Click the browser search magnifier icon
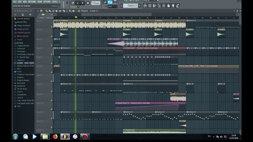Screen dimensions: 253x142 click(x=20, y=11)
